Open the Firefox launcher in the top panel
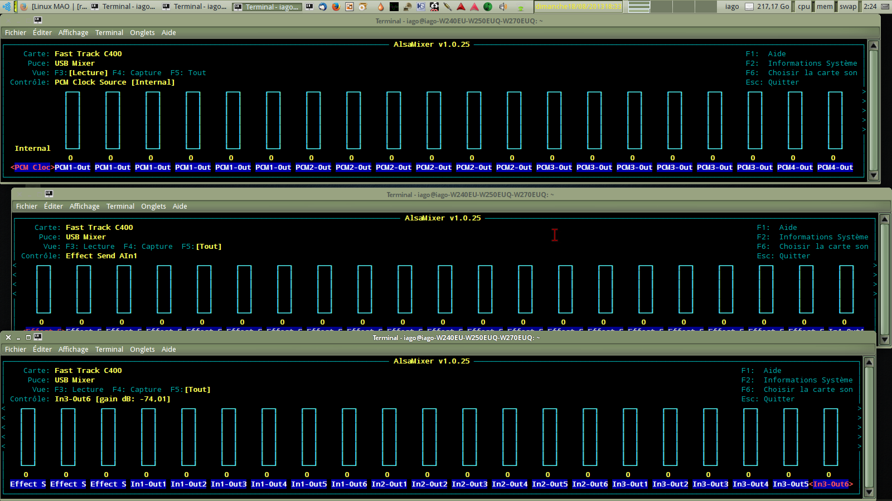 336,7
